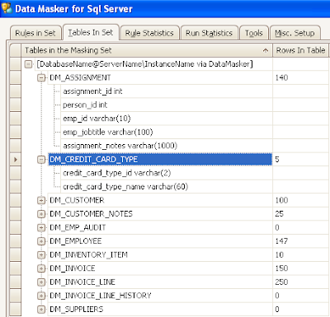Image resolution: width=330 pixels, height=317 pixels.
Task: Click the row count 150 for DM_INVOICE
Action: click(281, 268)
